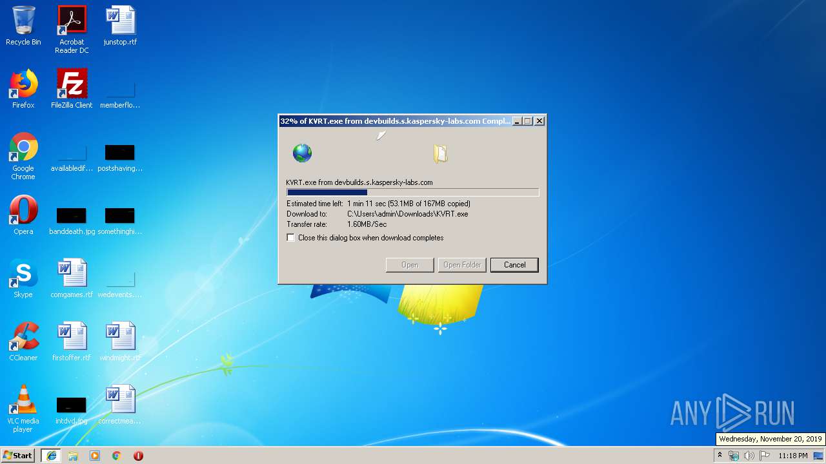Click the taskbar clock showing 11:18 PM
Image resolution: width=826 pixels, height=464 pixels.
click(x=792, y=456)
